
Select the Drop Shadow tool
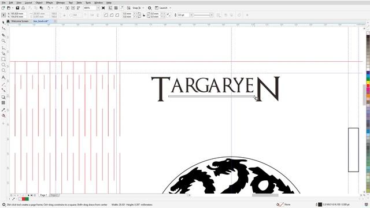(x=3, y=97)
